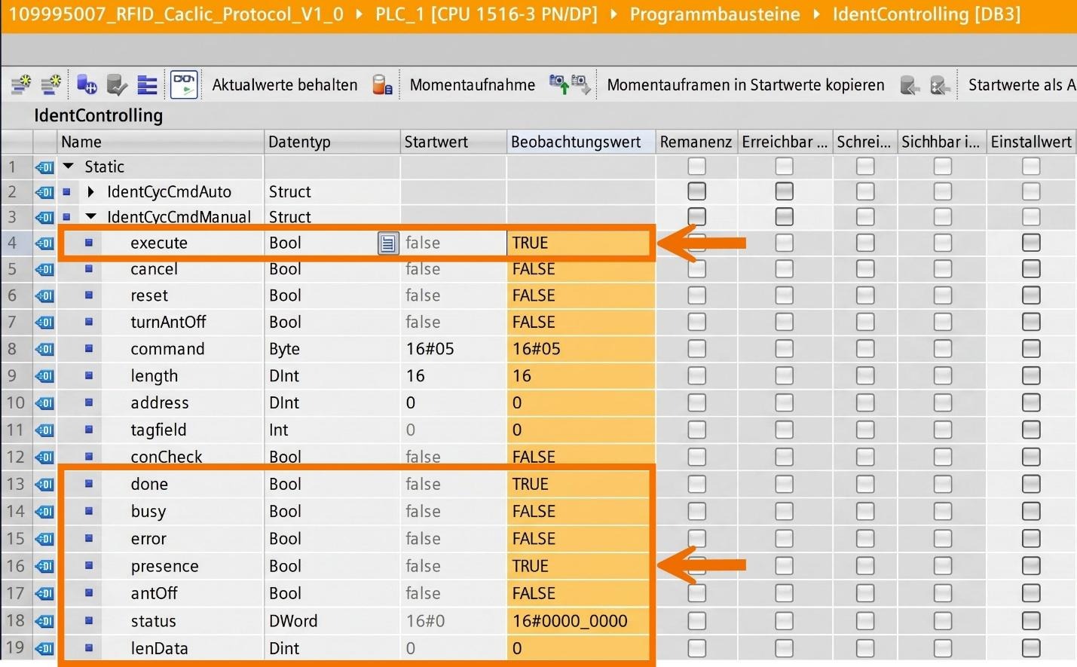This screenshot has width=1077, height=667.
Task: Click the second load start values icon
Action: tap(940, 84)
